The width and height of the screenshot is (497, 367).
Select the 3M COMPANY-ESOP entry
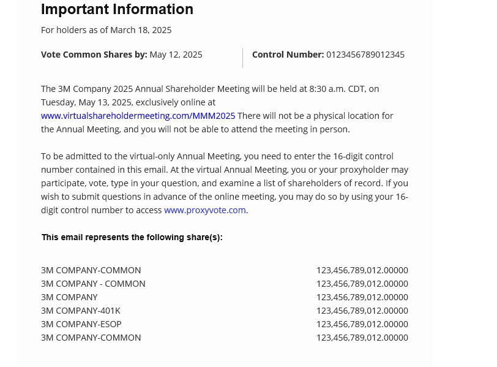click(x=81, y=324)
